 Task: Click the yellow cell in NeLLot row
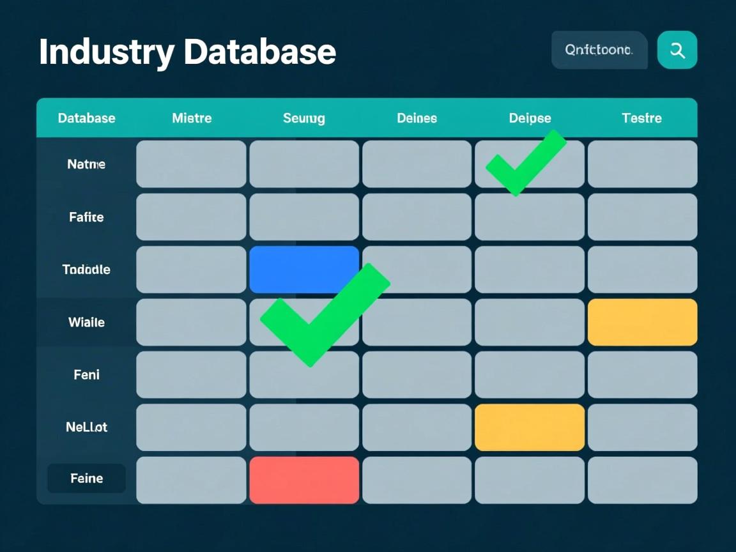(x=530, y=427)
